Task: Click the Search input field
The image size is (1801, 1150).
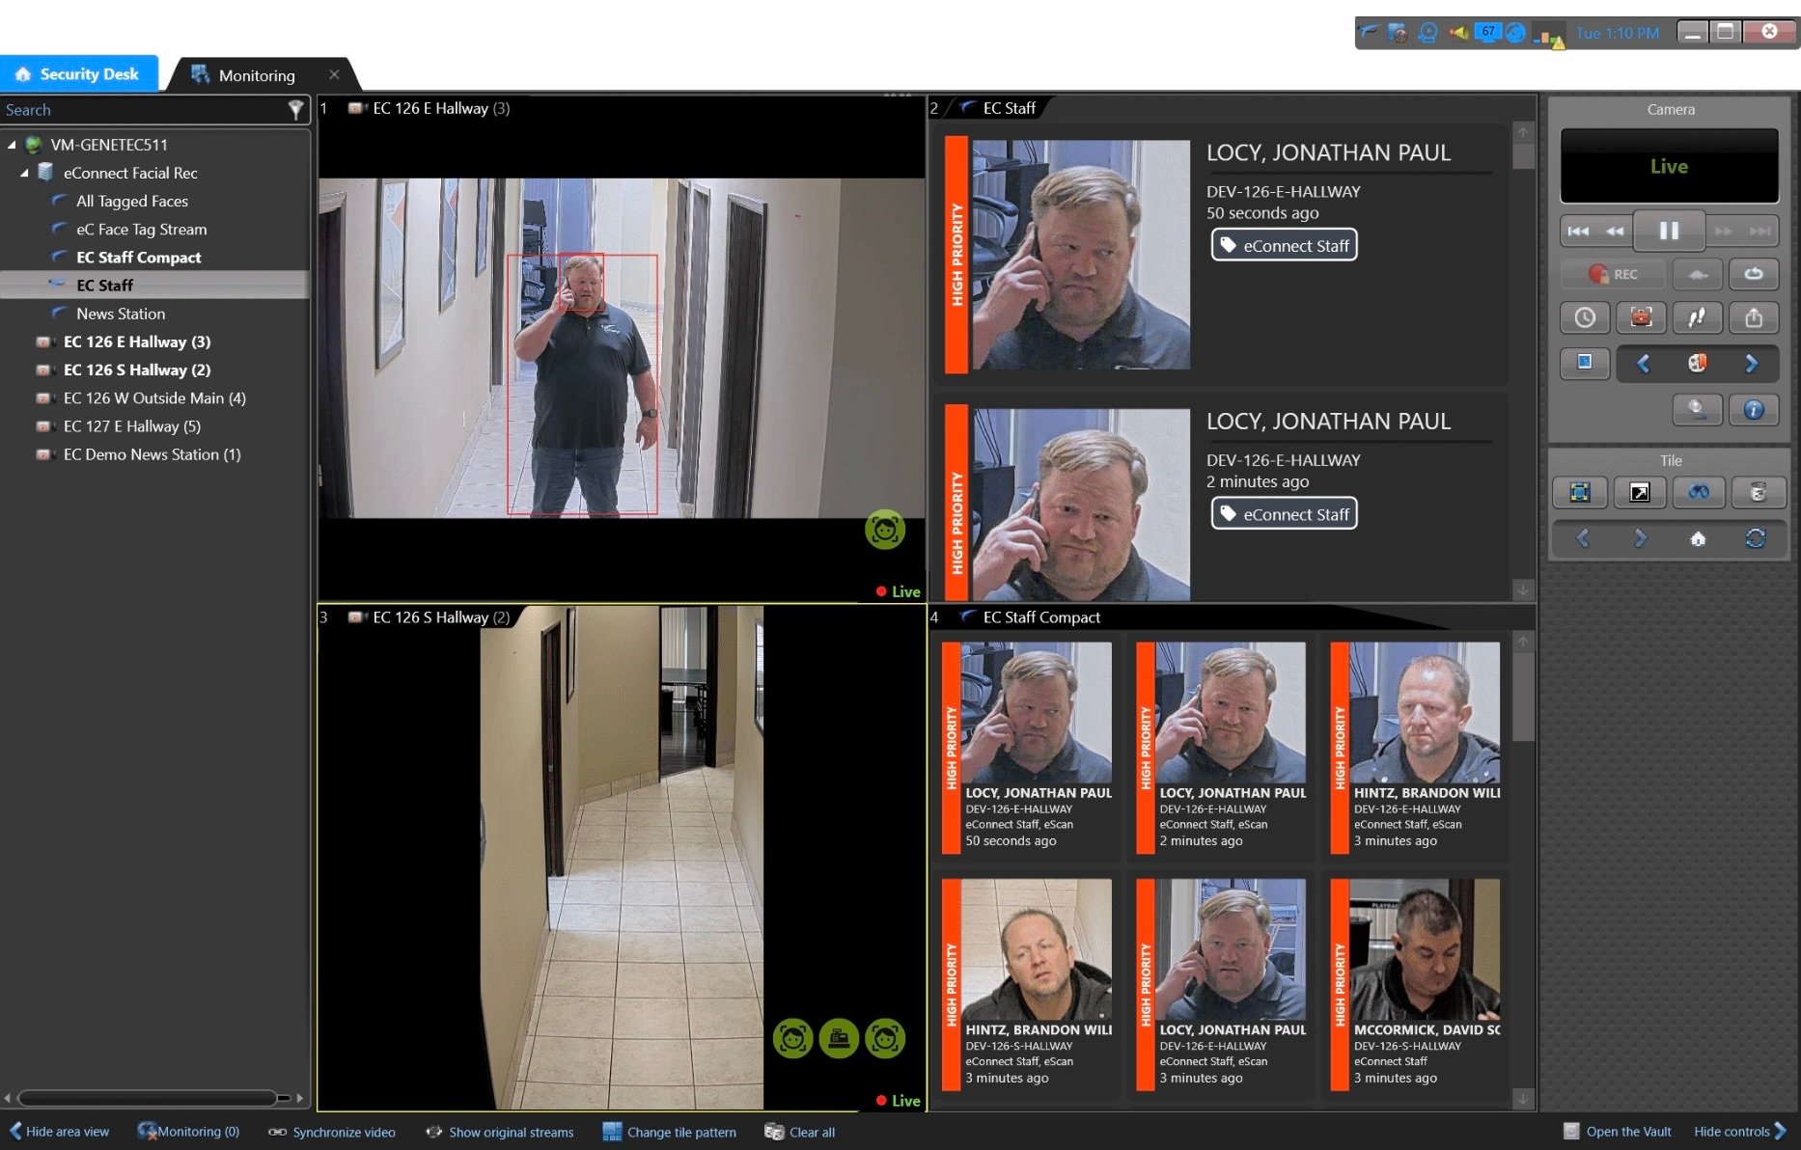Action: click(x=140, y=110)
